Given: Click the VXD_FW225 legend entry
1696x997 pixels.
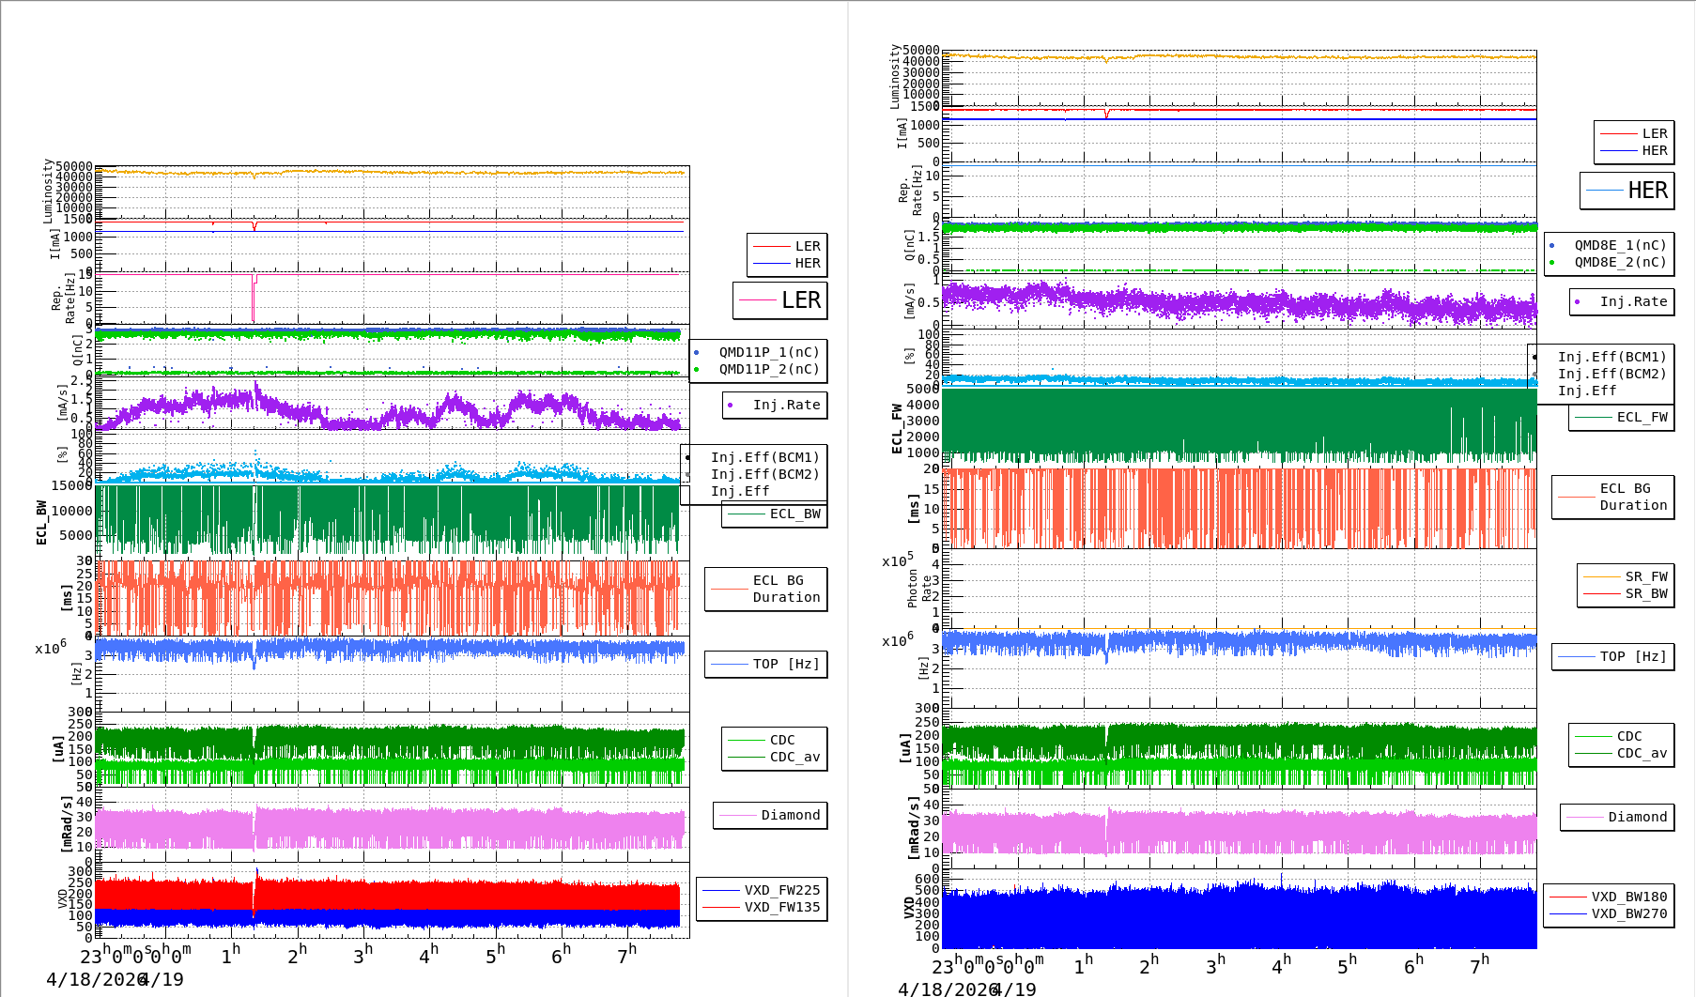Looking at the screenshot, I should tap(781, 890).
